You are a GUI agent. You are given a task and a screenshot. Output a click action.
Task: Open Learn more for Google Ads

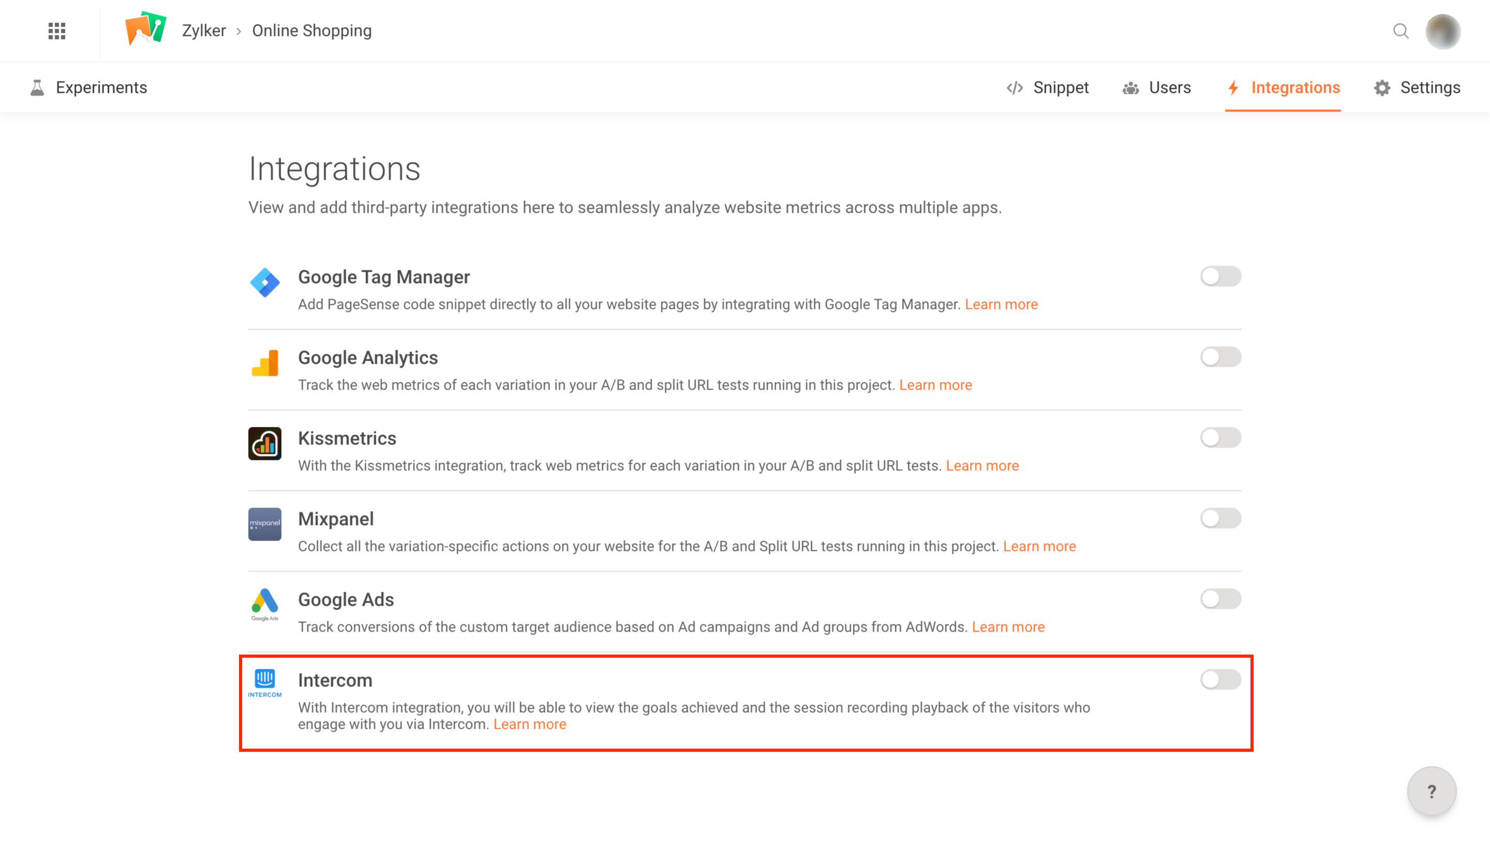[1008, 627]
